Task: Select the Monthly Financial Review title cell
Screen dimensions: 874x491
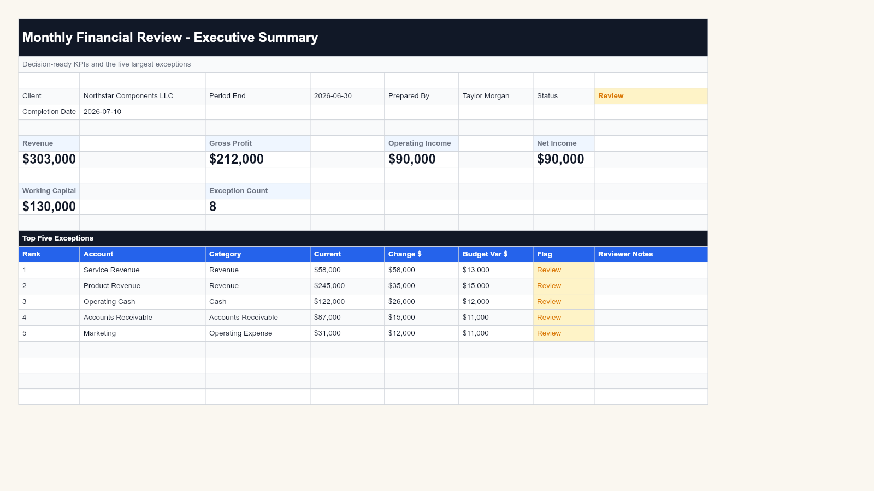Action: 363,38
